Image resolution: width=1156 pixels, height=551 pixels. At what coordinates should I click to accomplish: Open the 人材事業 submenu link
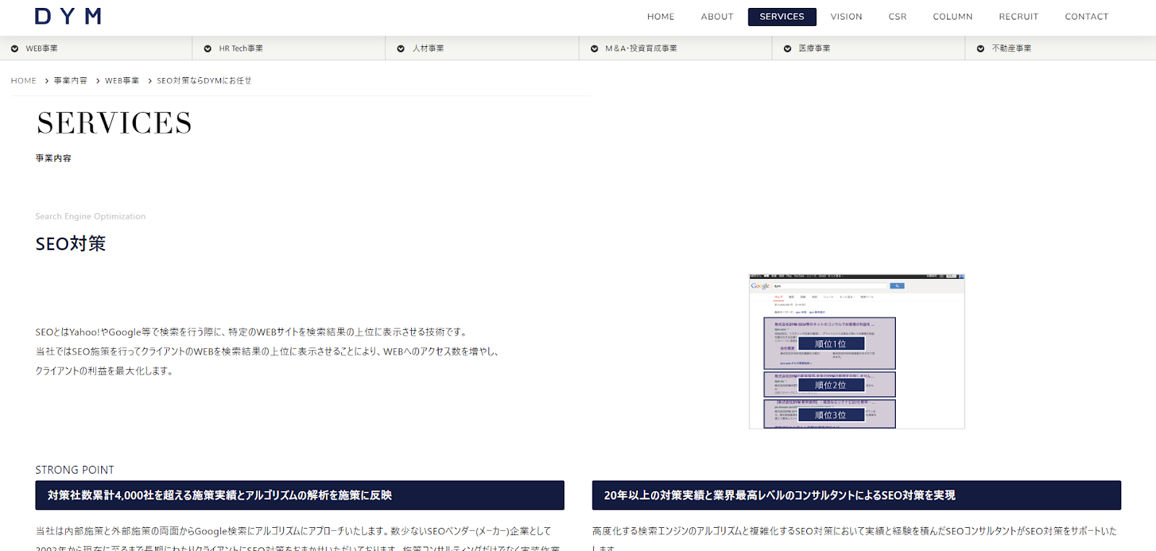click(x=428, y=48)
